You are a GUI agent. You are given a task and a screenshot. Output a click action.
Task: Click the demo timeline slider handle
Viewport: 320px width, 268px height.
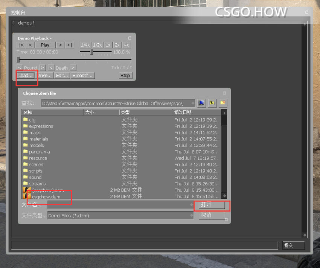click(x=18, y=59)
